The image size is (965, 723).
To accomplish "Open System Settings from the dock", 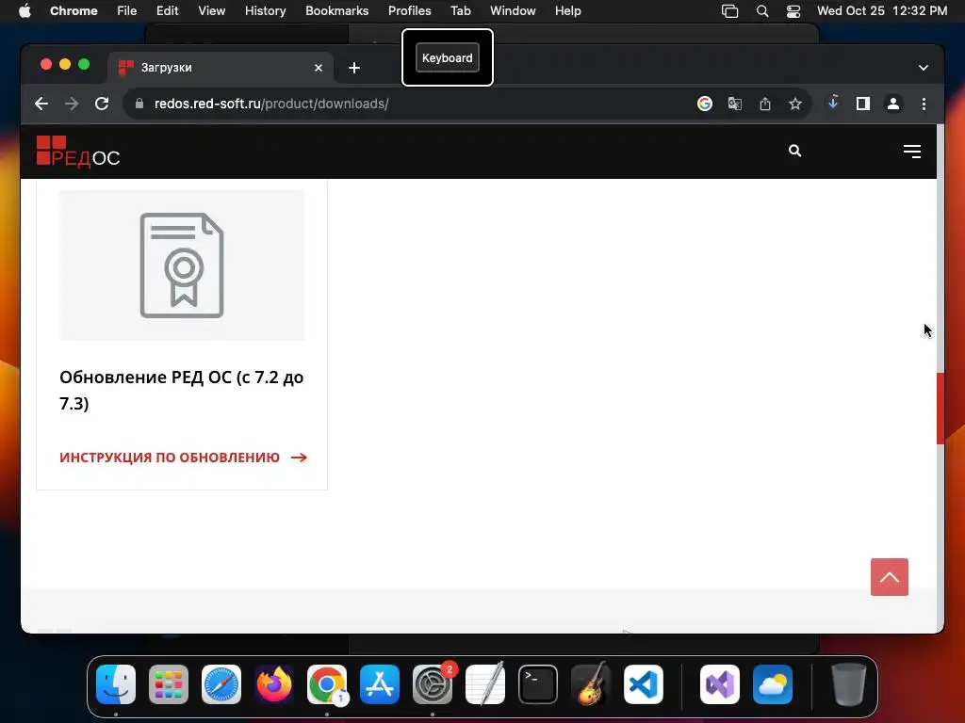I will (x=432, y=684).
